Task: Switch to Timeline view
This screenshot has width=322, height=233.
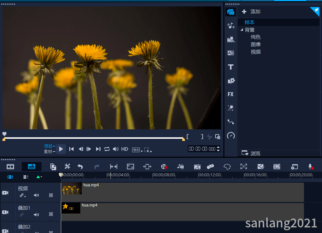Action: pos(31,167)
